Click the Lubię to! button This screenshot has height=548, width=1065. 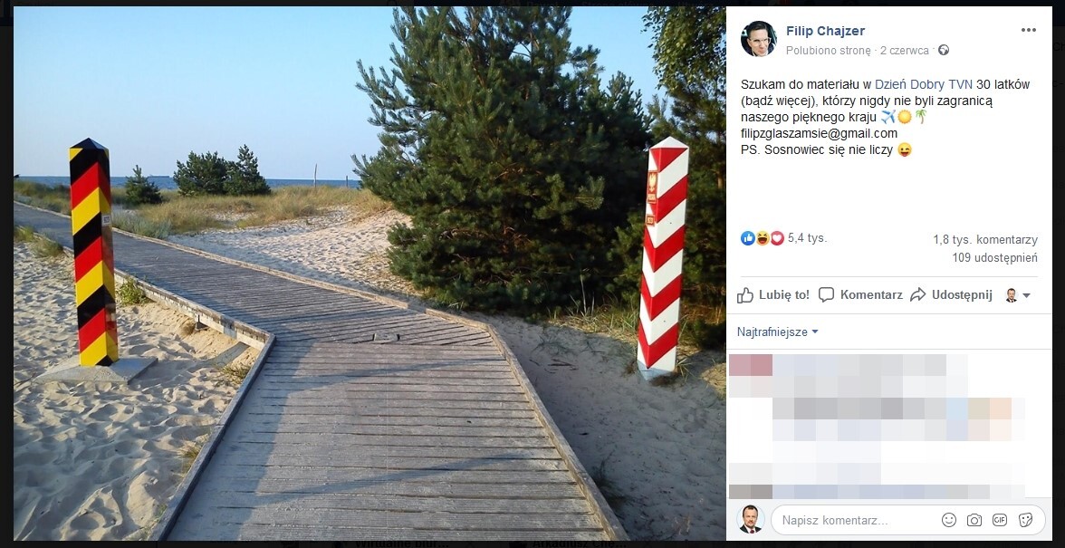coord(773,294)
